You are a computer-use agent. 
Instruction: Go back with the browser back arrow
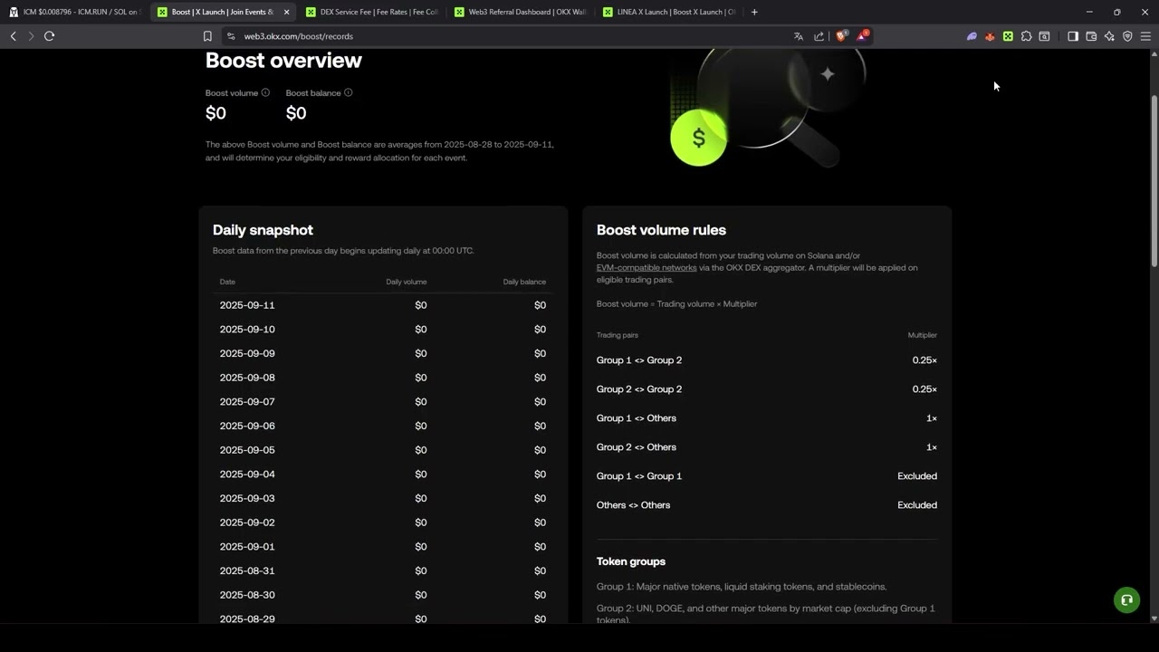tap(13, 36)
